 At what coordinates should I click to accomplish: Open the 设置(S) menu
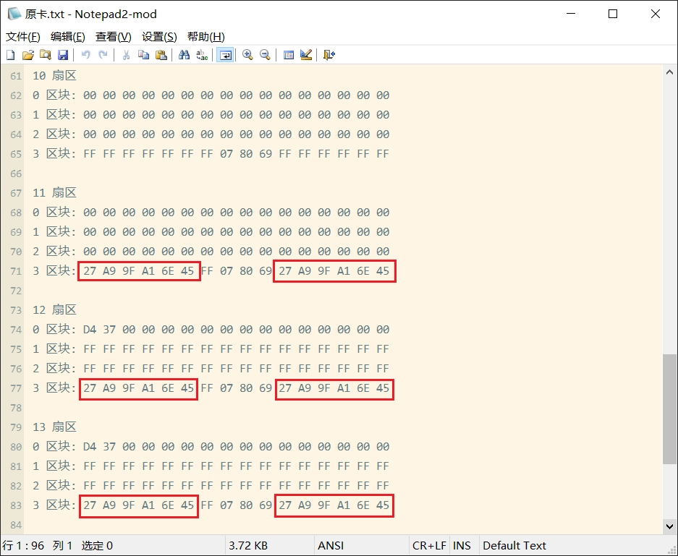coord(159,37)
